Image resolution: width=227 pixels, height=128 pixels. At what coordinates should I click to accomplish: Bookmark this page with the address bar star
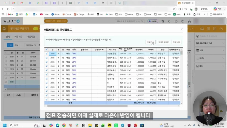click(x=174, y=9)
